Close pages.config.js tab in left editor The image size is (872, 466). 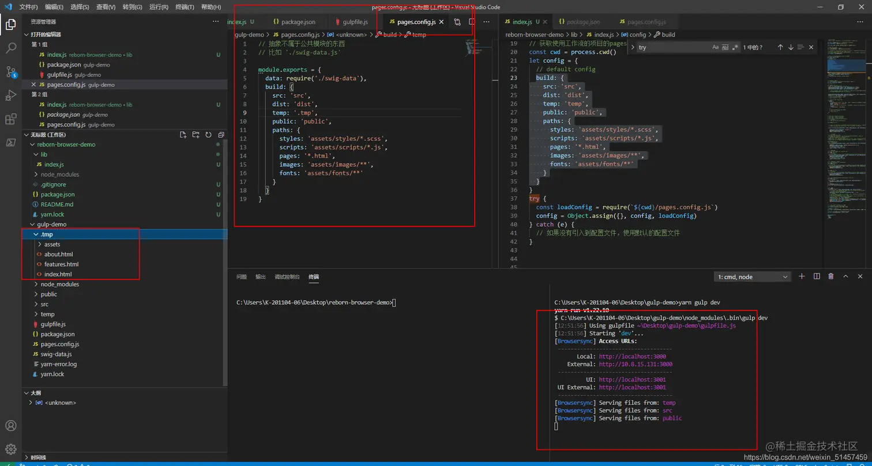441,22
